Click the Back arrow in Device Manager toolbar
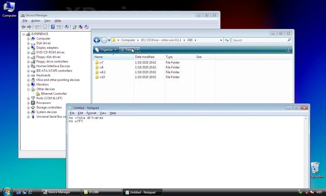The image size is (326, 196). click(x=23, y=27)
